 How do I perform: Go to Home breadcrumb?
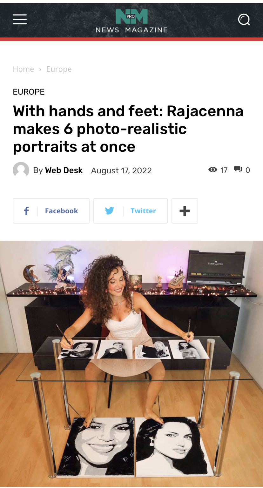pos(24,69)
